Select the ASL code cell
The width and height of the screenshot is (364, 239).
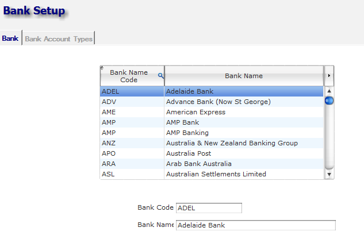click(x=132, y=174)
